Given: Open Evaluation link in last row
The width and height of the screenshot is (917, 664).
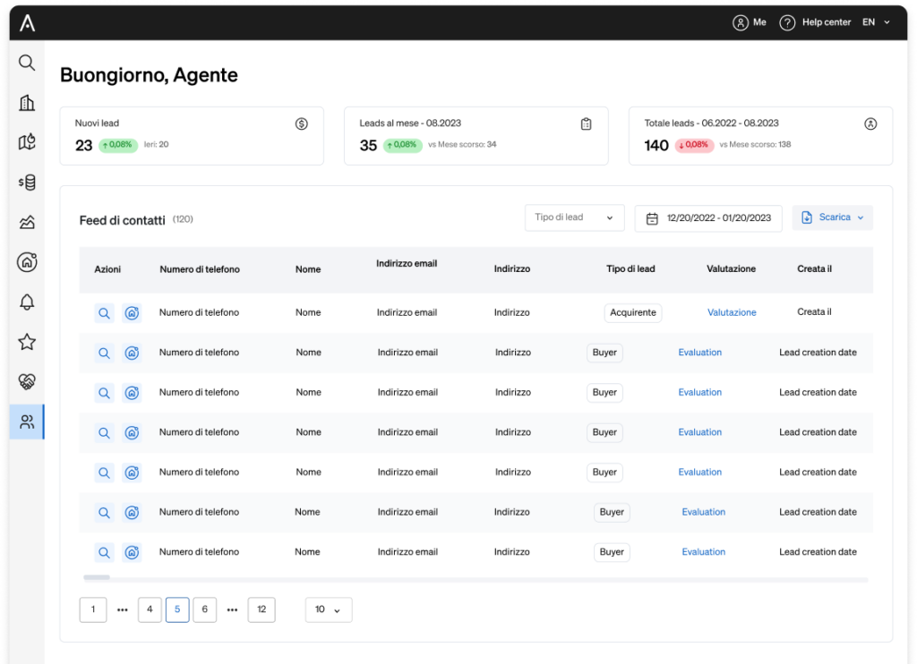Looking at the screenshot, I should [704, 552].
